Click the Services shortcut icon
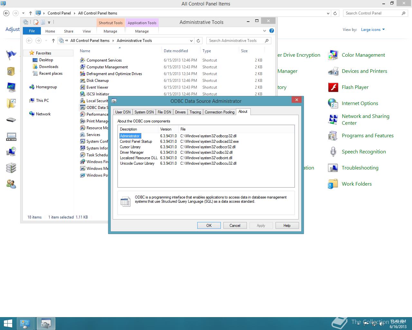 click(x=82, y=135)
